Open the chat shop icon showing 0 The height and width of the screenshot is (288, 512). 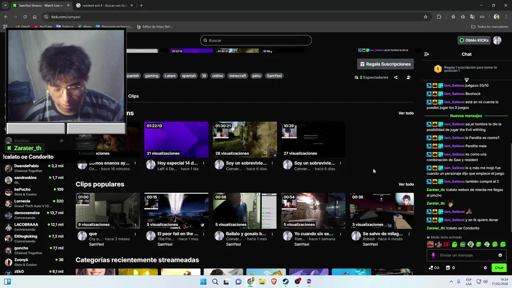tap(450, 268)
